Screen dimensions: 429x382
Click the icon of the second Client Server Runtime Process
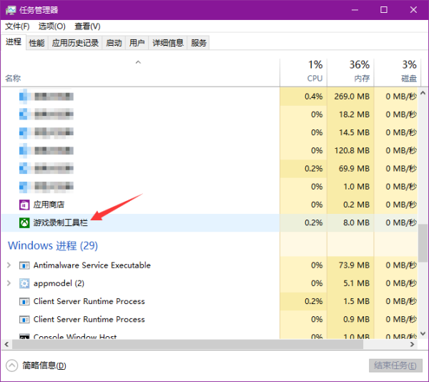[x=24, y=320]
